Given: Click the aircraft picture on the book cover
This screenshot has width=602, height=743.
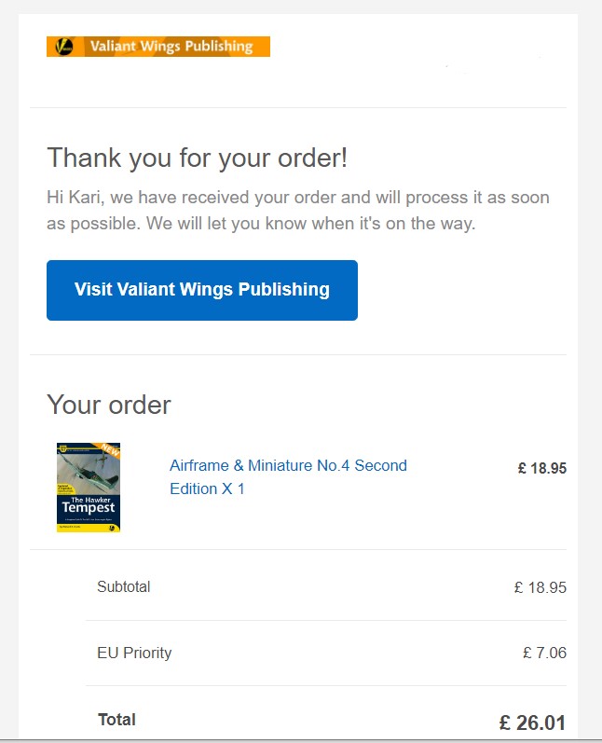Looking at the screenshot, I should [x=89, y=469].
